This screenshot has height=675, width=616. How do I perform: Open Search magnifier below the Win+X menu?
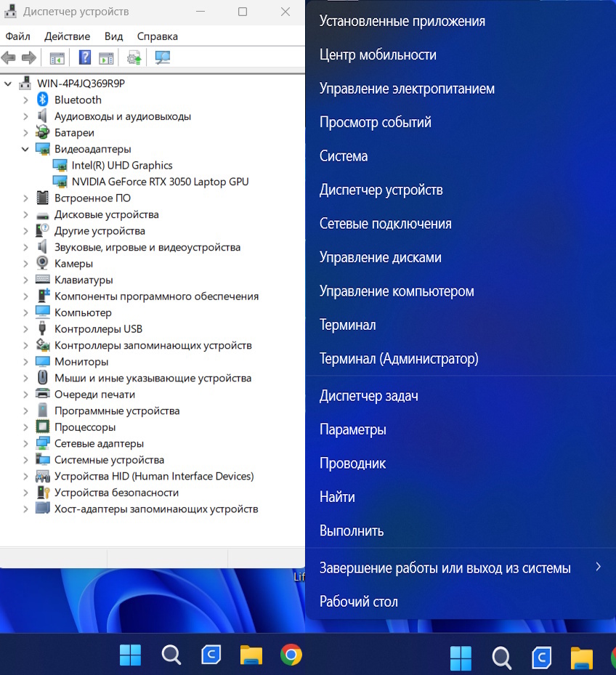pyautogui.click(x=501, y=658)
